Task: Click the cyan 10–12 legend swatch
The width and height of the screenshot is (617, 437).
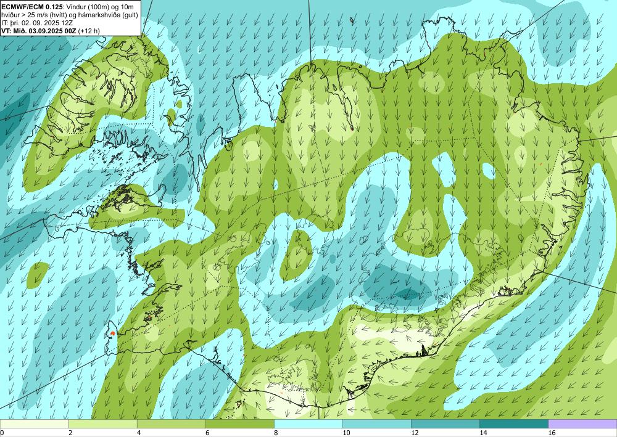Action: 377,423
